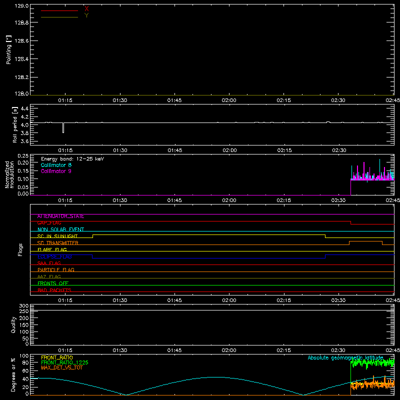
Task: Click 02:00 time label under Pointing plot
Action: pos(229,100)
